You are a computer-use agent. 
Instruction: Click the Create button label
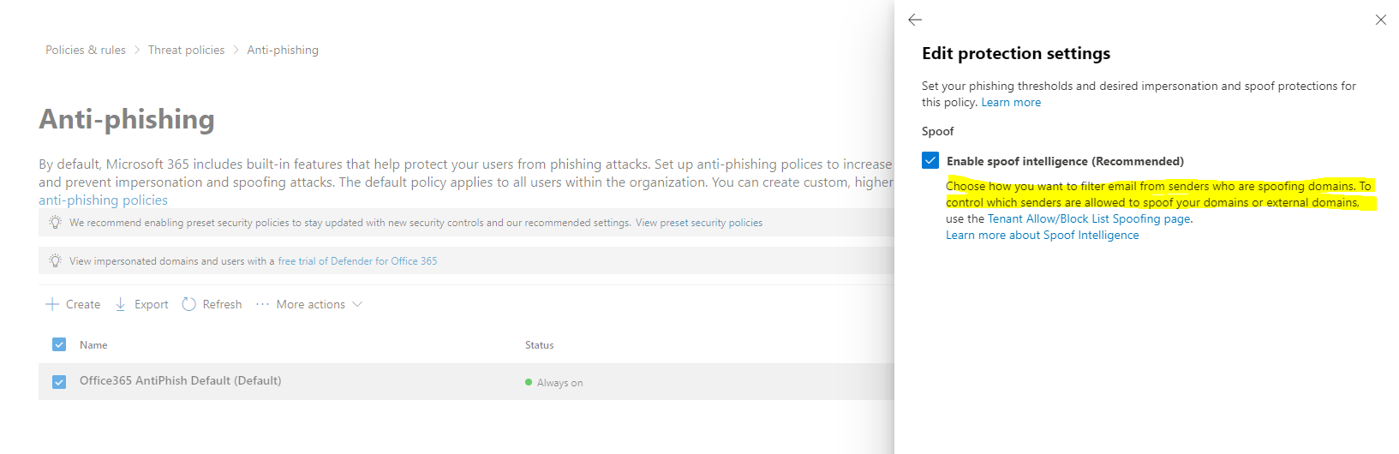click(x=83, y=304)
